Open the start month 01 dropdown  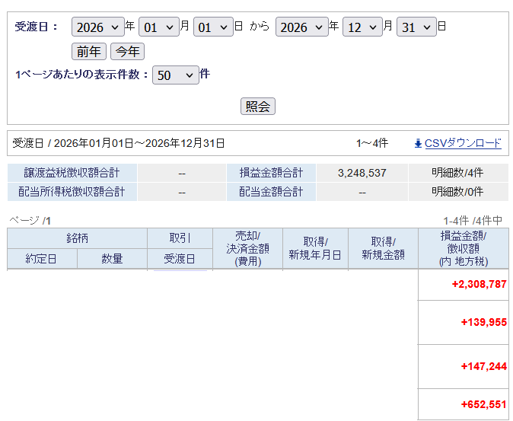pos(159,27)
